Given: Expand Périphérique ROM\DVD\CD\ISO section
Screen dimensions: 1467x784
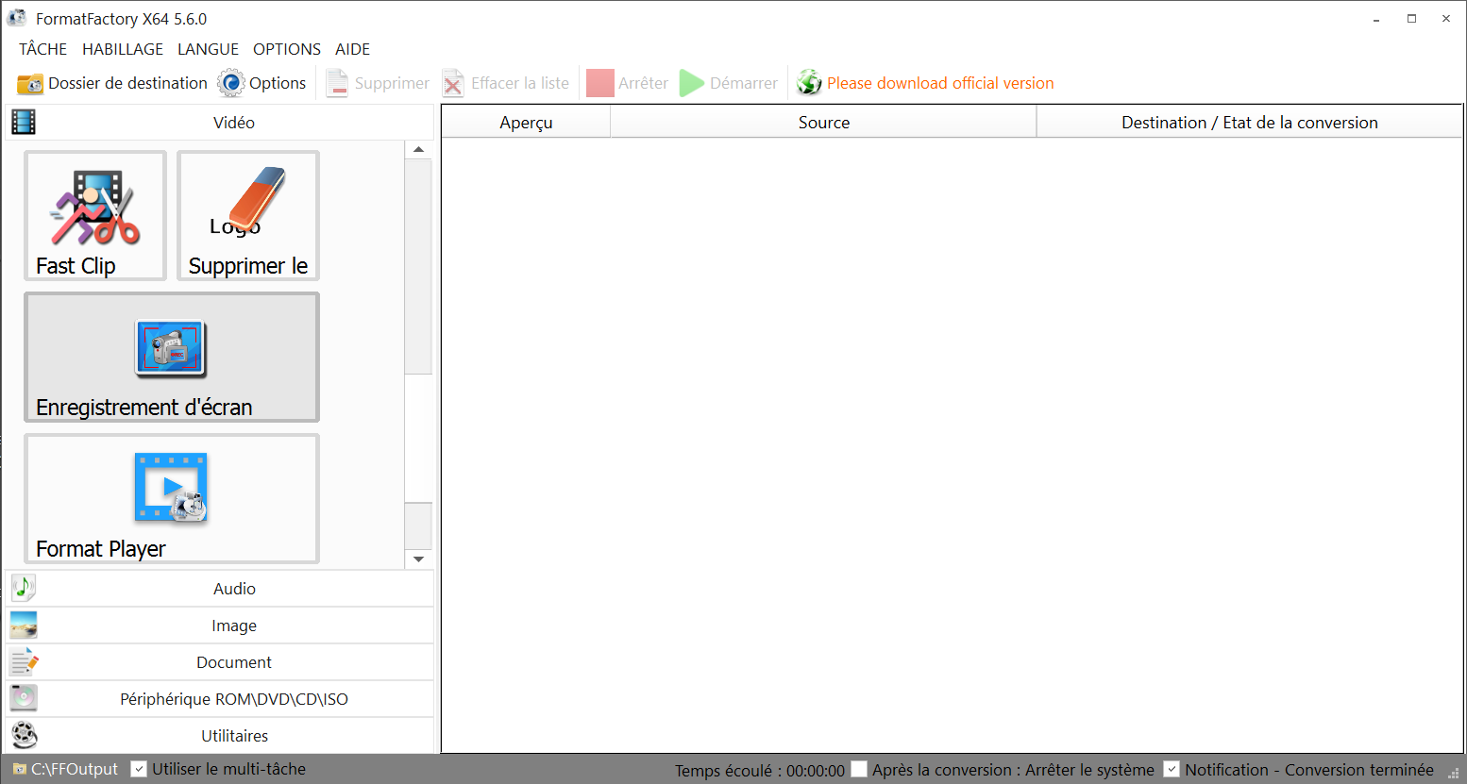Looking at the screenshot, I should (x=220, y=699).
